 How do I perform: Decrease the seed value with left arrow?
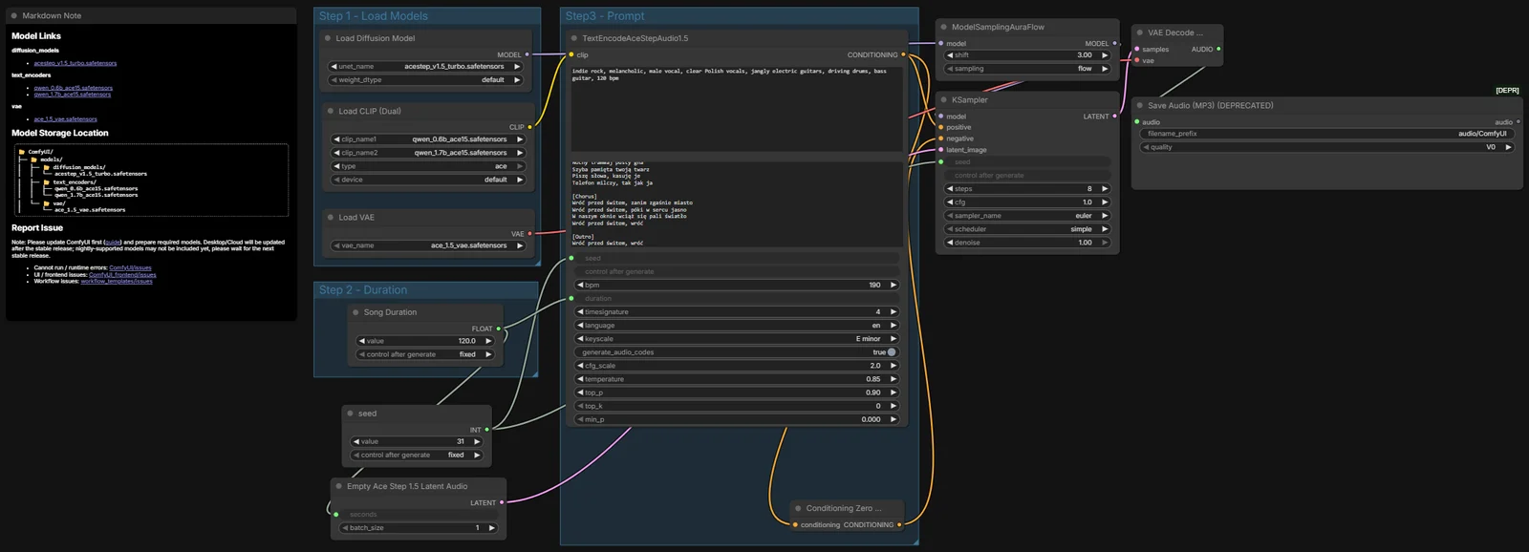pos(356,442)
